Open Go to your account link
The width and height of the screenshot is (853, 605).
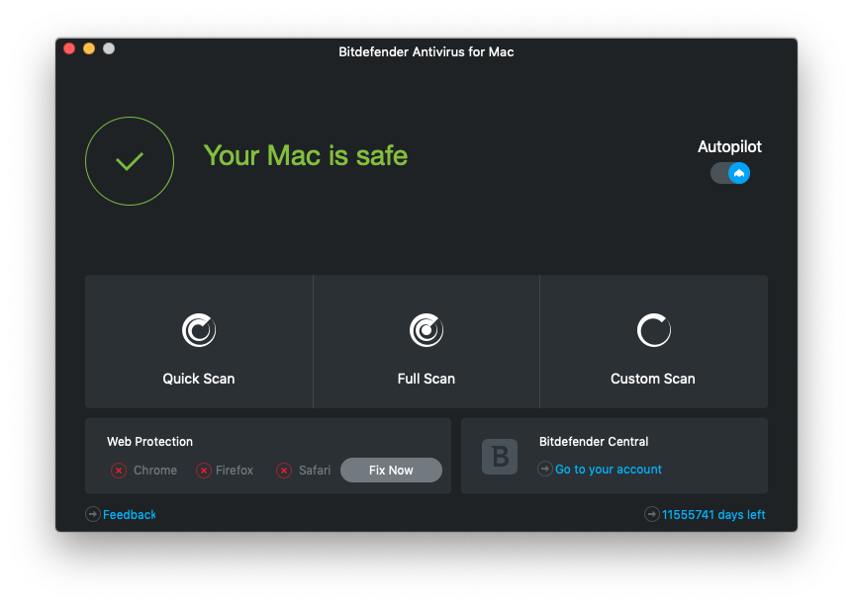pos(609,470)
